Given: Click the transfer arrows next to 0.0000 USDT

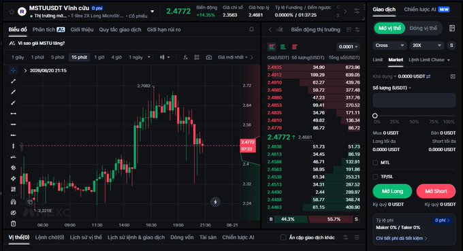Looking at the screenshot, I should pyautogui.click(x=428, y=76).
